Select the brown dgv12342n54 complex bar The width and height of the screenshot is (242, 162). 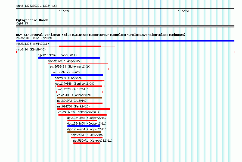(x=84, y=132)
